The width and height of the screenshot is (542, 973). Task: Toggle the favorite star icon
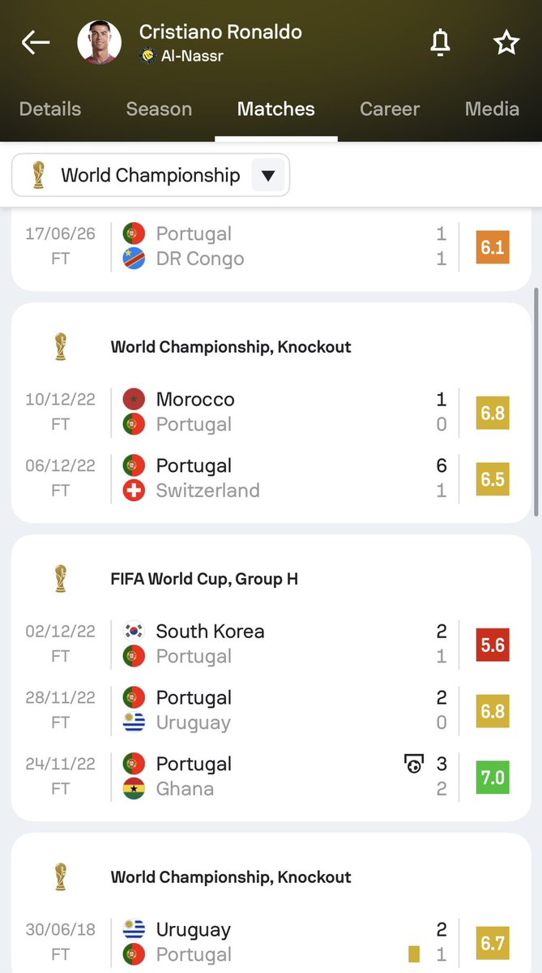(x=506, y=42)
